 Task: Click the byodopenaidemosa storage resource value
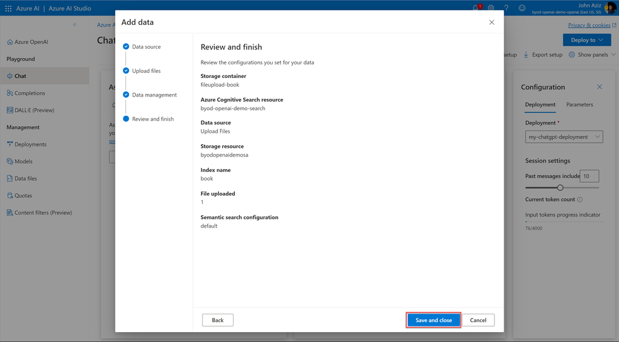[x=224, y=155]
